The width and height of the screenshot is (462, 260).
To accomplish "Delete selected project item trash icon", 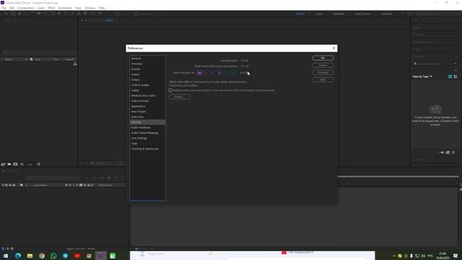I will 38,164.
